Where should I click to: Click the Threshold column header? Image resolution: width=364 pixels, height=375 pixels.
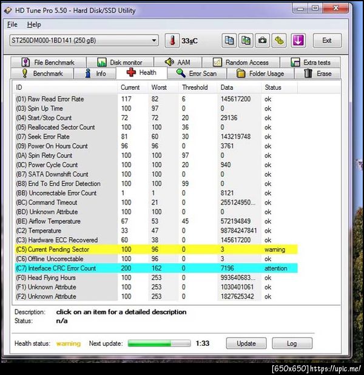[x=198, y=87]
